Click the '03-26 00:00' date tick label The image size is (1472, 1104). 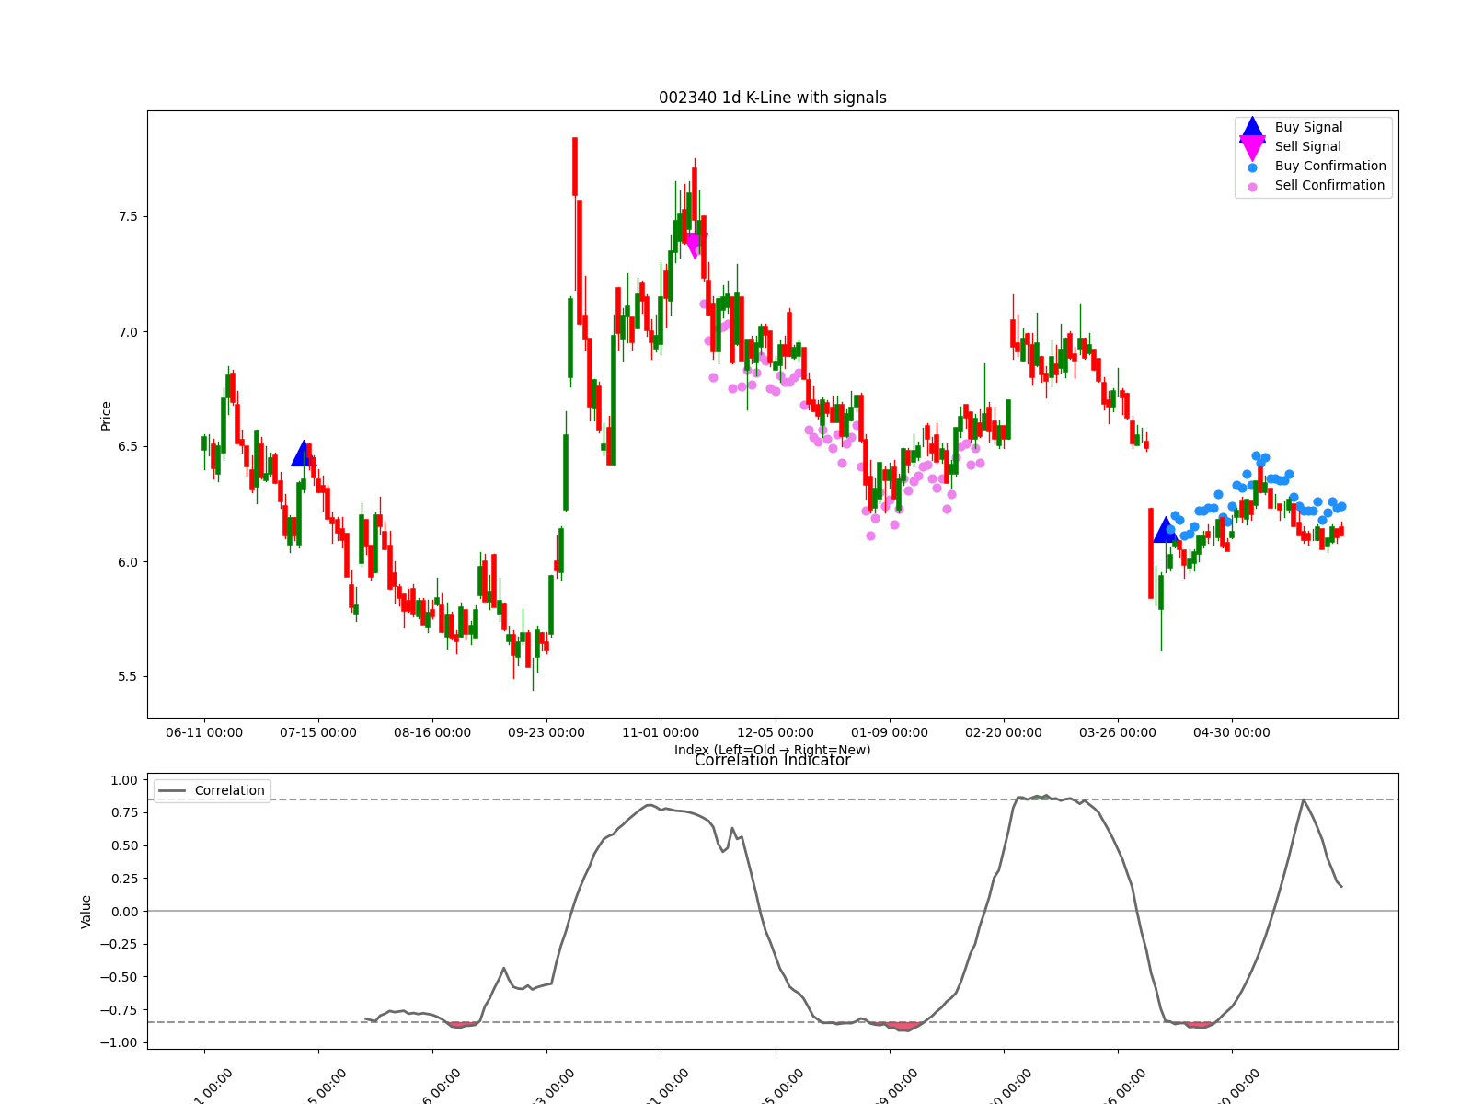(x=1118, y=732)
